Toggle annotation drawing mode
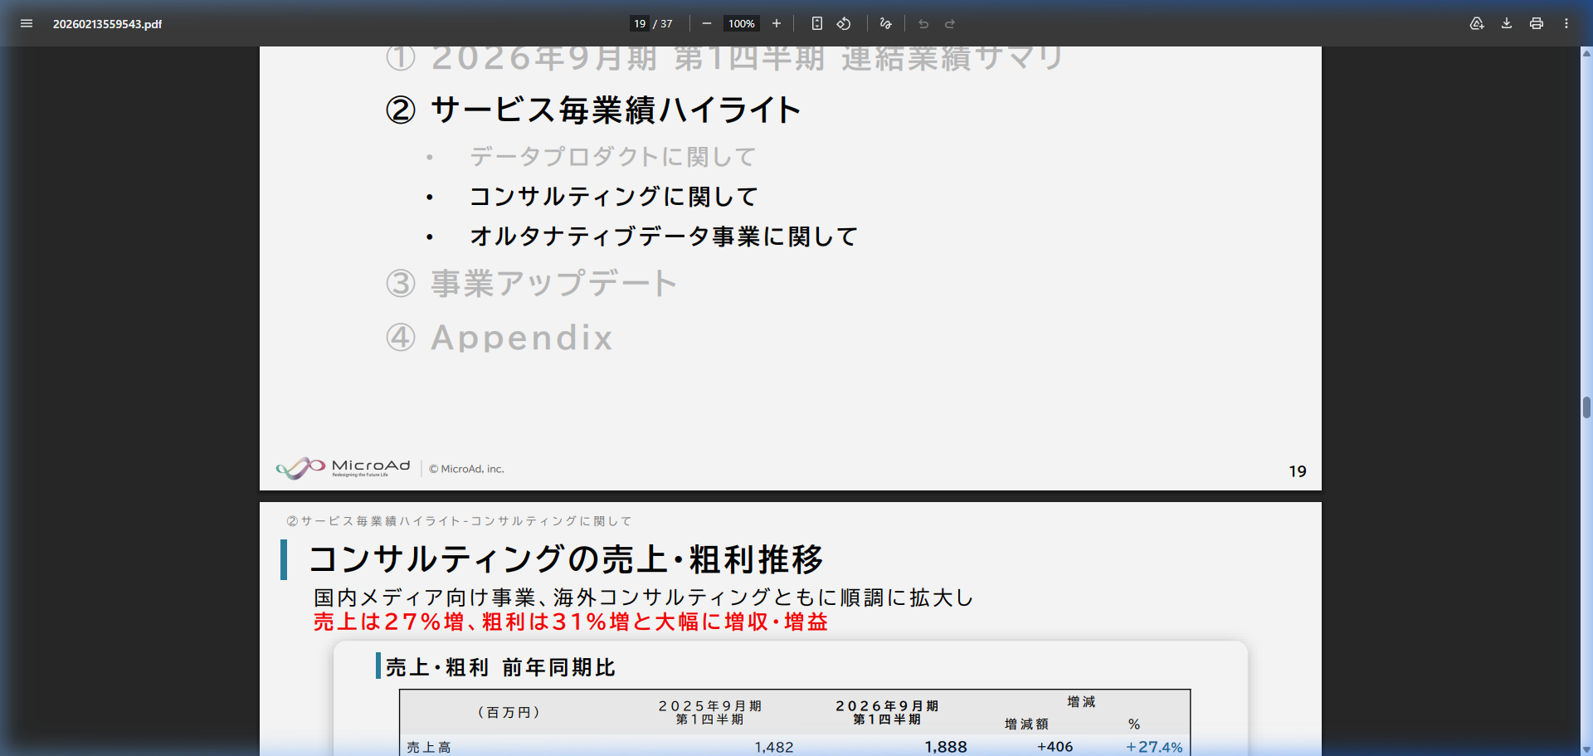 coord(885,23)
